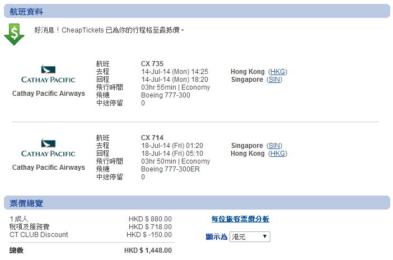Click the Boeing 777-300ER aircraft text

click(x=167, y=169)
